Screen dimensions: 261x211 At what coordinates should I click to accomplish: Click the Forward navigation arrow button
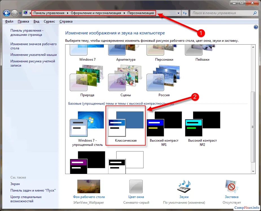pyautogui.click(x=14, y=13)
